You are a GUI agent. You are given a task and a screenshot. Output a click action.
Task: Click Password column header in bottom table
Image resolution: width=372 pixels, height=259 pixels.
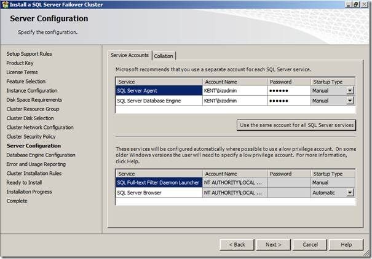[289, 174]
